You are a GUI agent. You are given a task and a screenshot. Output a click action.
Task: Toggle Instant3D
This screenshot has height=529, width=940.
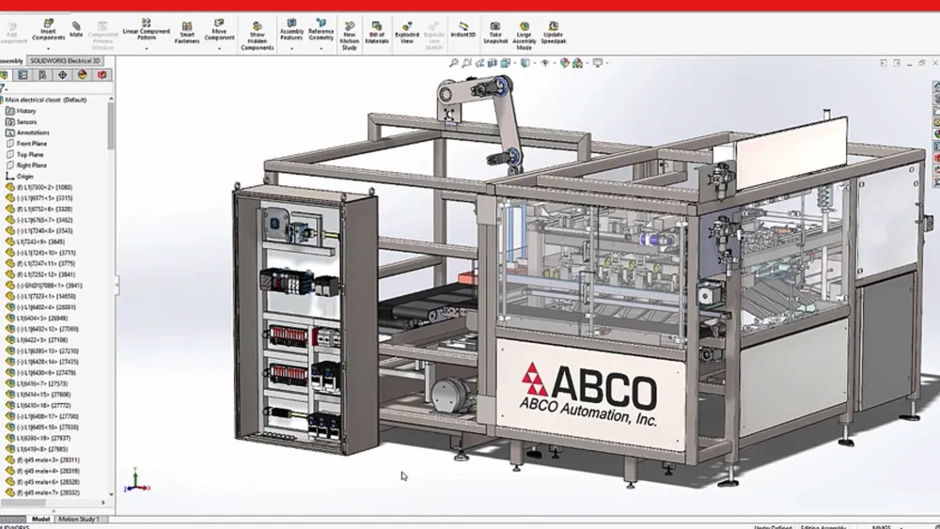pos(462,29)
